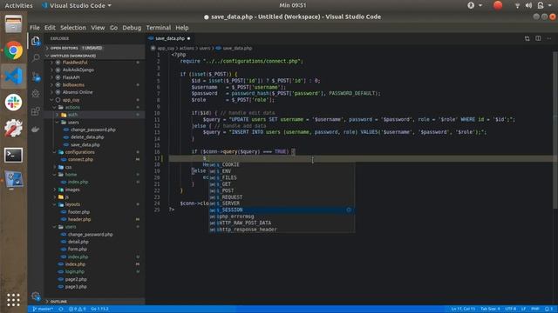The height and width of the screenshot is (313, 558).
Task: Open the Docker view in activity bar
Action: pos(36,130)
